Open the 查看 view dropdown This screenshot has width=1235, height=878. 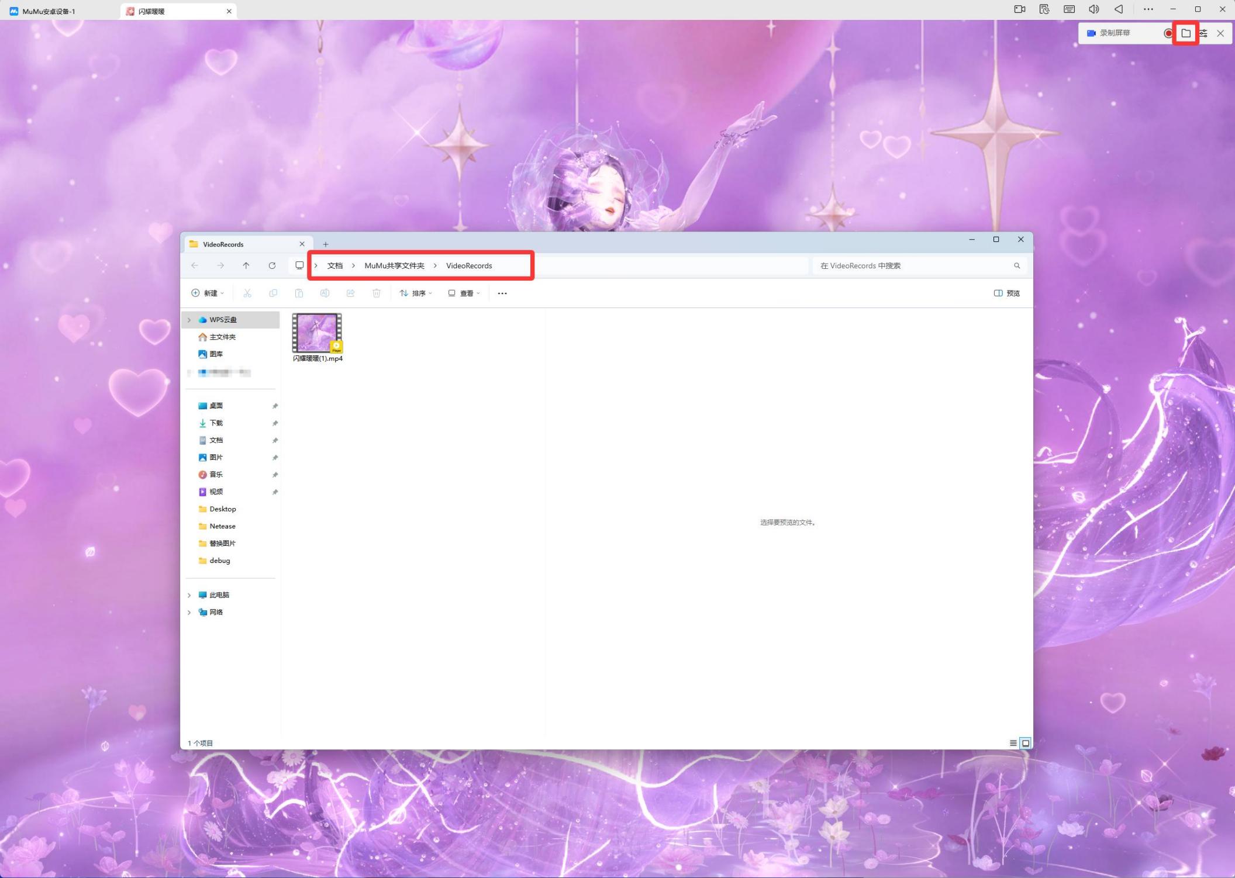click(464, 293)
